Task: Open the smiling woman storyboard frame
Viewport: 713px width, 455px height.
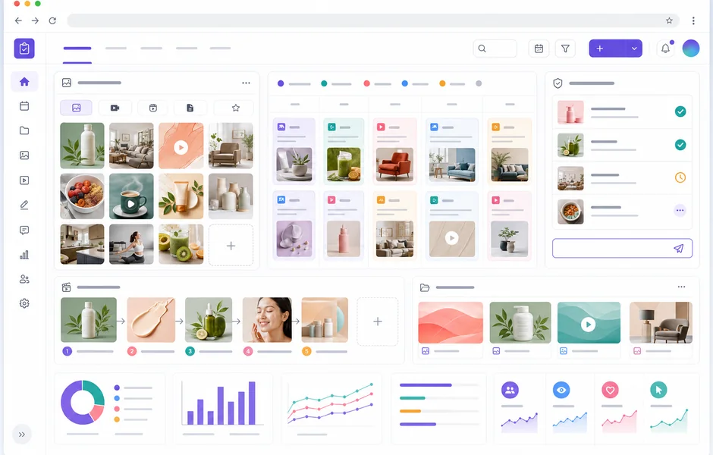Action: pyautogui.click(x=267, y=319)
